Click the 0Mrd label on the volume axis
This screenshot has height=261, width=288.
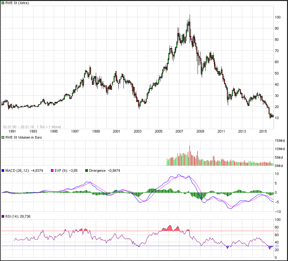[279, 166]
